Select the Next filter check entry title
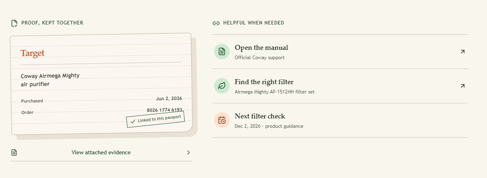This screenshot has width=487, height=178. (x=260, y=116)
